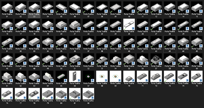Click Porta Toalha 60 file icon

[197, 59]
